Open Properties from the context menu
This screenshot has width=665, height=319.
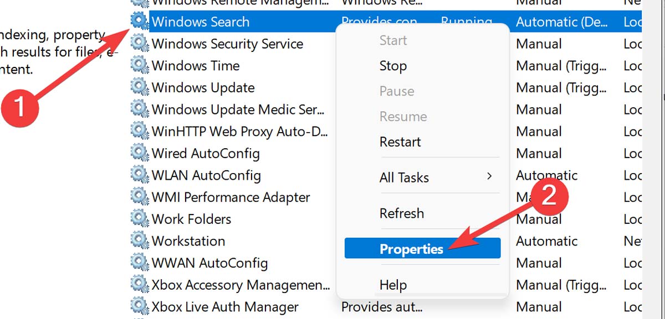pyautogui.click(x=411, y=248)
